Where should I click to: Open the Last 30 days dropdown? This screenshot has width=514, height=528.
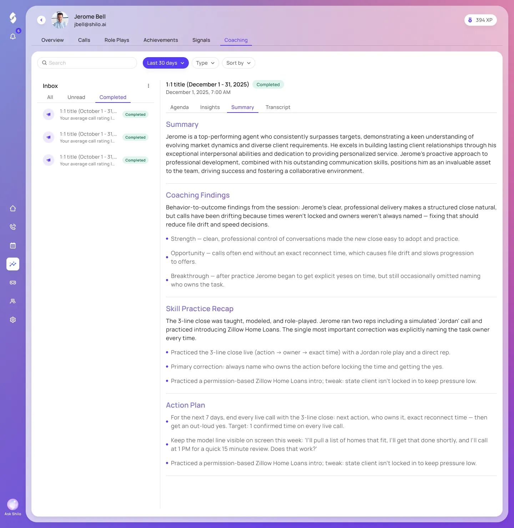166,63
